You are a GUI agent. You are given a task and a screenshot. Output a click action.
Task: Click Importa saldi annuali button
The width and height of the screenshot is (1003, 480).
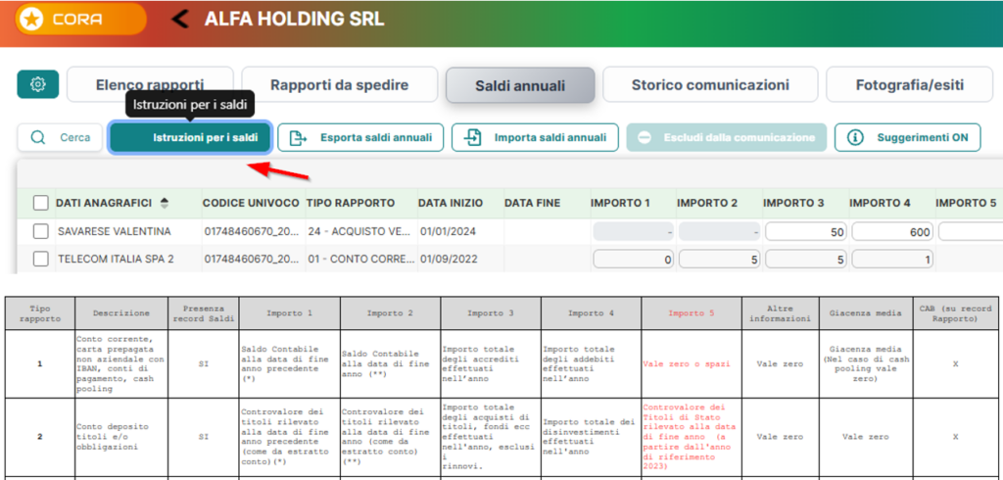pyautogui.click(x=535, y=137)
